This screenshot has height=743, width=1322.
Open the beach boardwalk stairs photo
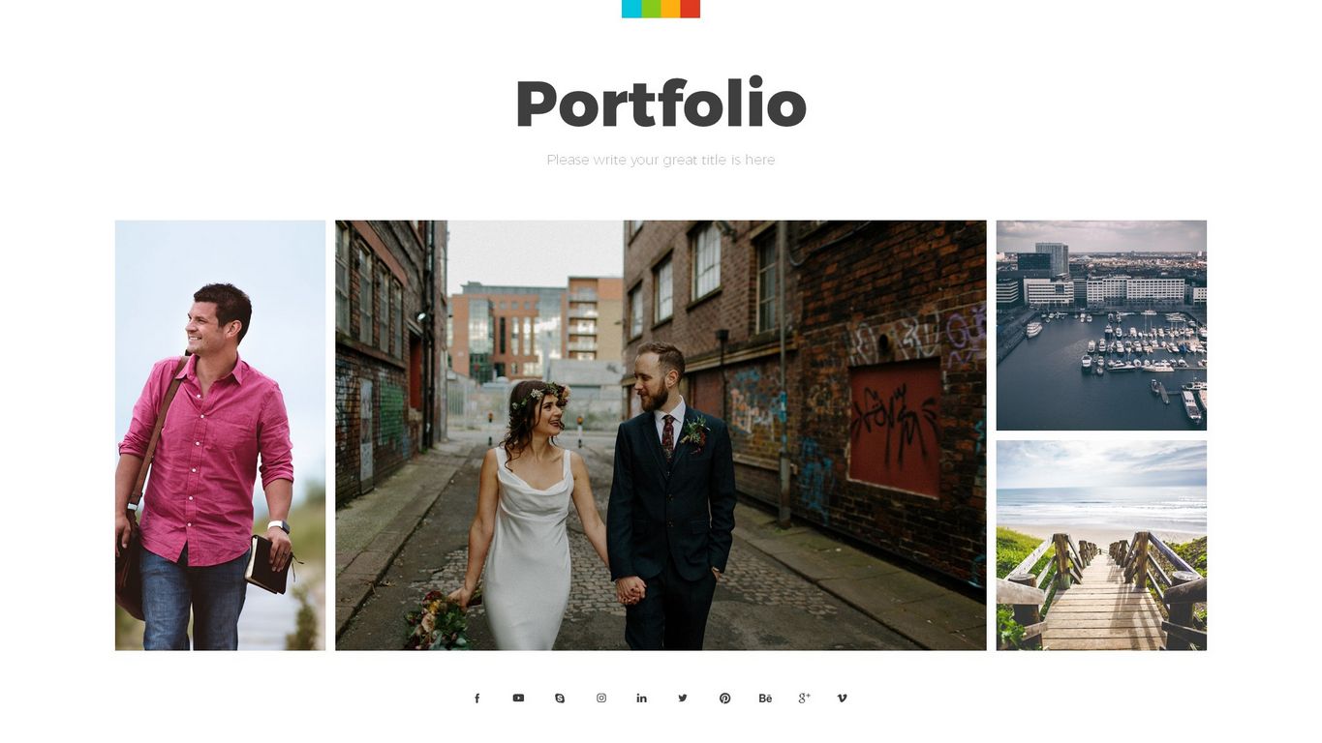(x=1101, y=546)
